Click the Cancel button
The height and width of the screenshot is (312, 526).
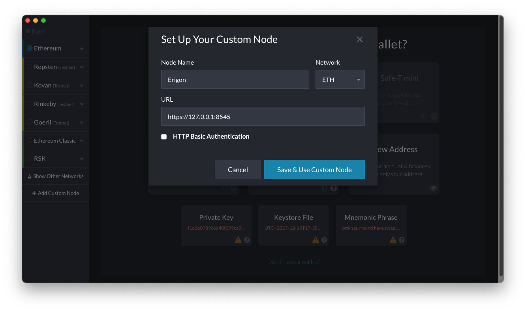(238, 170)
